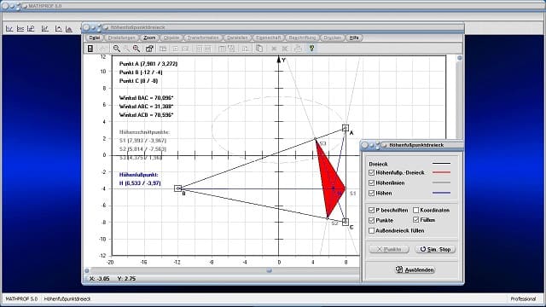The width and height of the screenshot is (546, 307).
Task: Toggle the Höhenlinien checkbox
Action: pyautogui.click(x=372, y=182)
